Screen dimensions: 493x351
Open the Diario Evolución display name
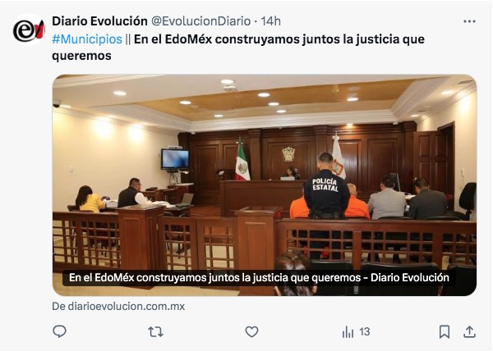click(x=99, y=21)
